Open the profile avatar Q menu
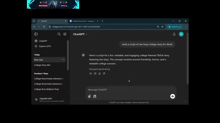 [181, 34]
